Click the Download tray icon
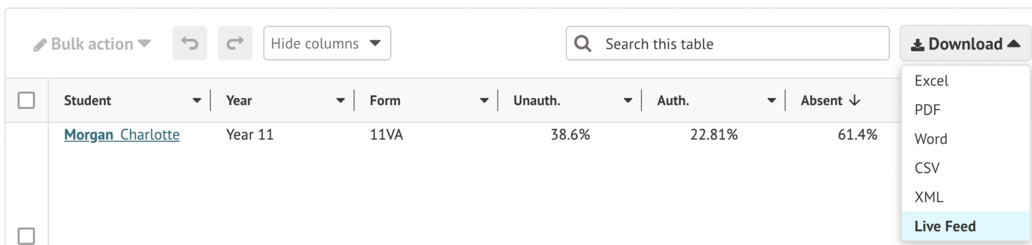 [917, 44]
